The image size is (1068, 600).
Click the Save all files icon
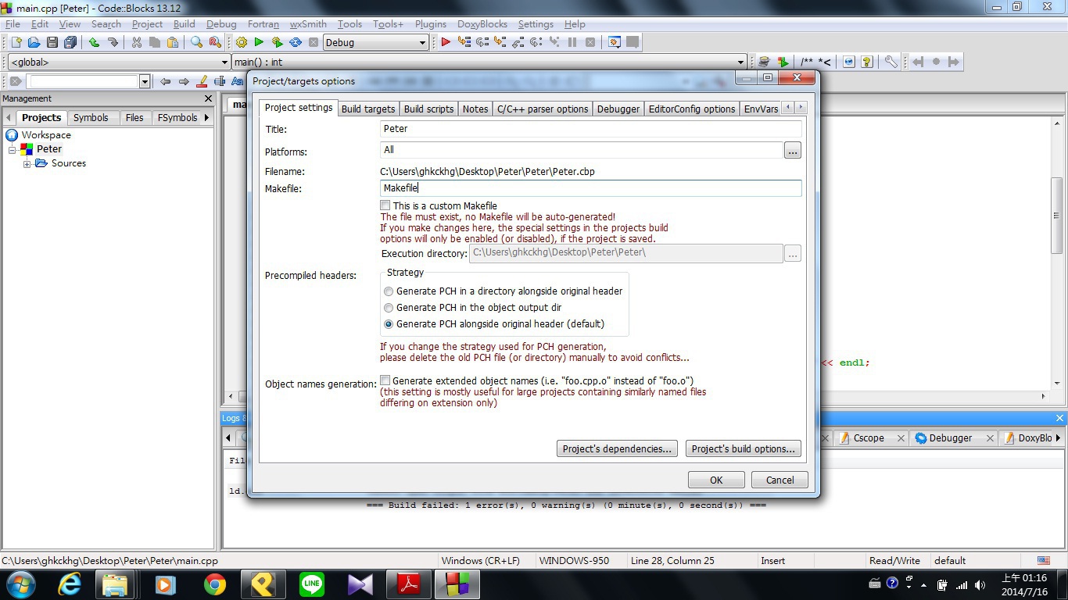click(x=70, y=42)
